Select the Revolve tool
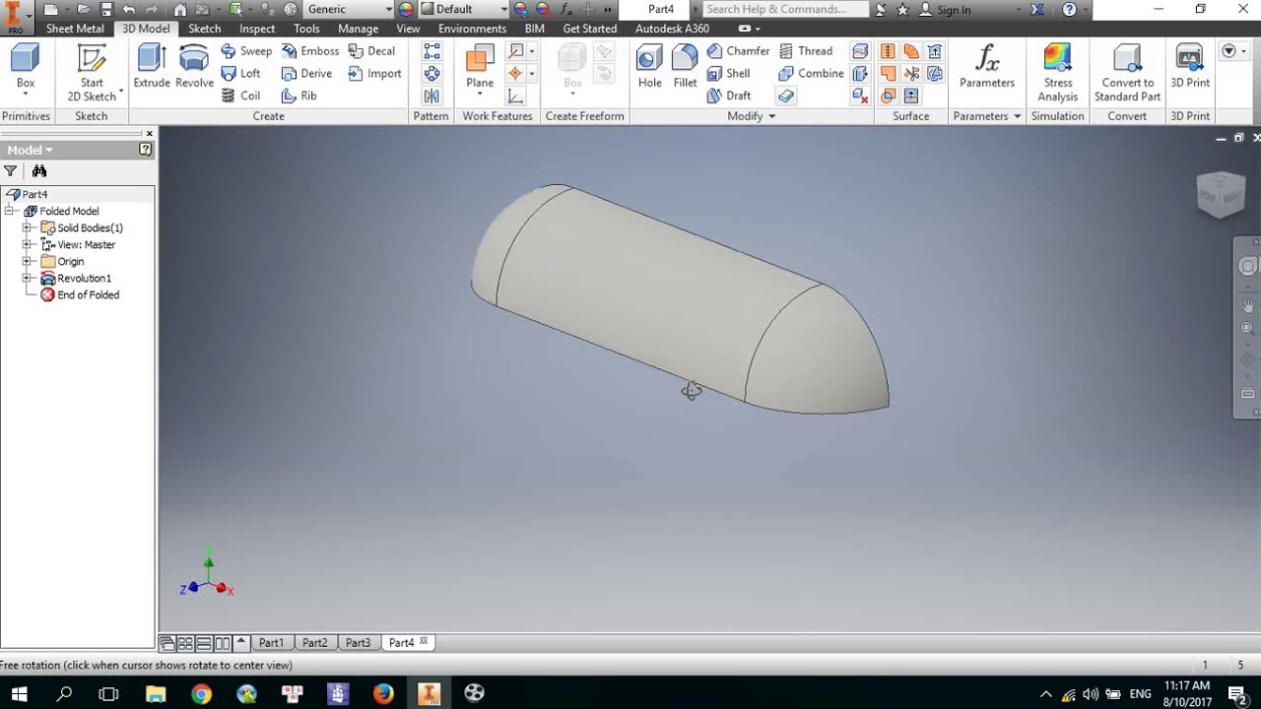The width and height of the screenshot is (1261, 709). 194,67
